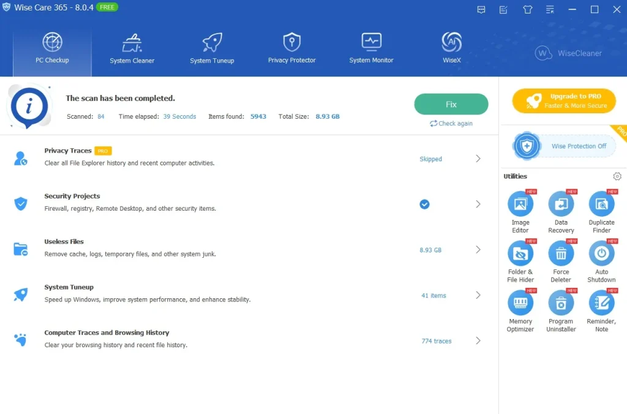
Task: Click the Total Size 8.93 GB value
Action: tap(328, 116)
